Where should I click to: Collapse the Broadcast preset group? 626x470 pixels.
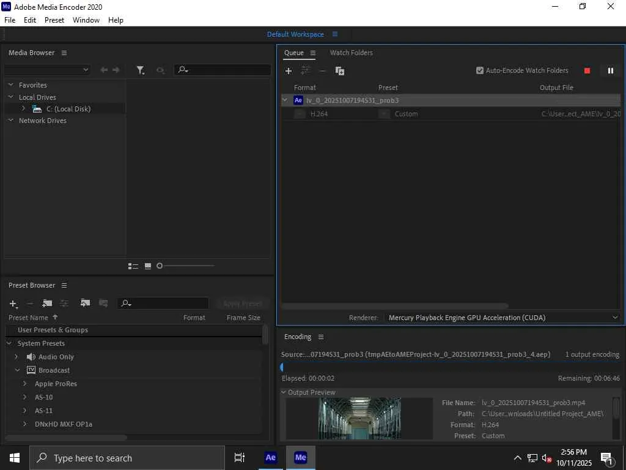[17, 370]
